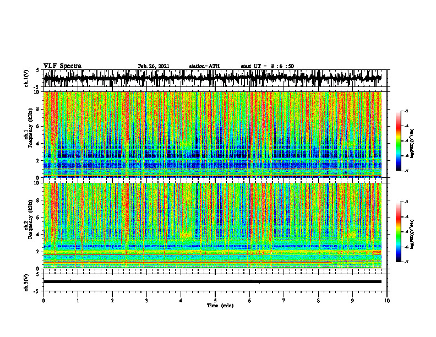Click the 'station=ATH' label

tap(204, 66)
